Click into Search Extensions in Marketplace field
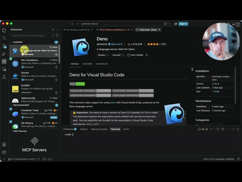 pyautogui.click(x=31, y=35)
